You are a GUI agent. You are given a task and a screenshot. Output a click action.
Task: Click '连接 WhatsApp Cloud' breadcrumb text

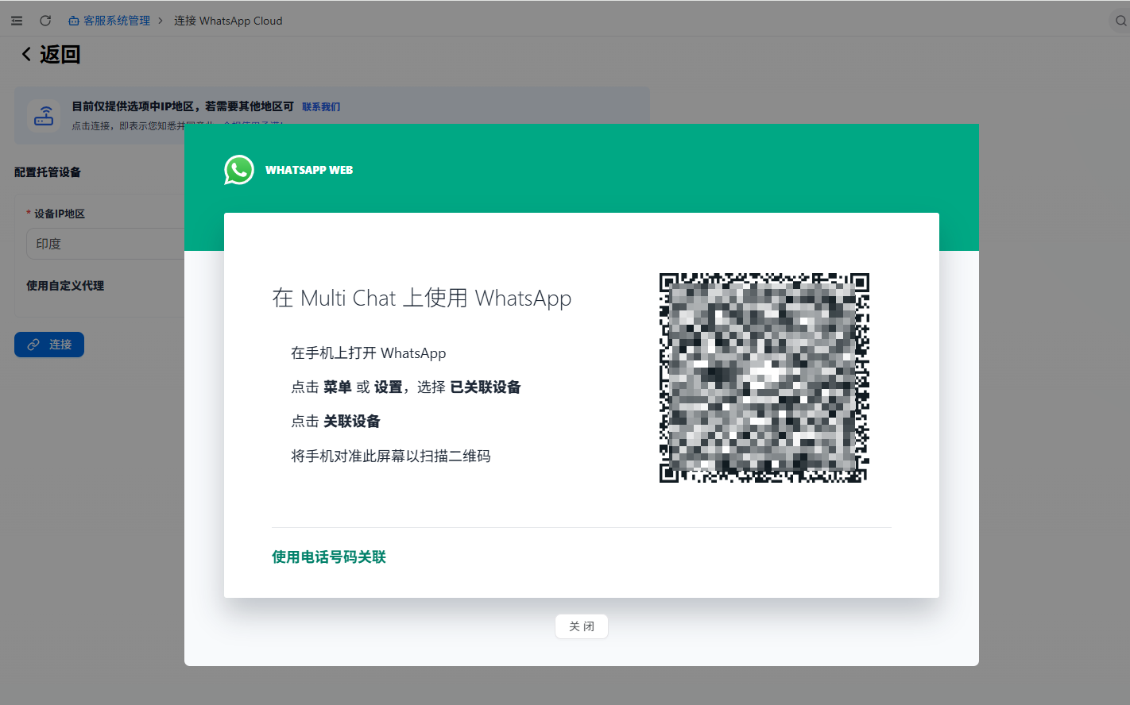[228, 21]
